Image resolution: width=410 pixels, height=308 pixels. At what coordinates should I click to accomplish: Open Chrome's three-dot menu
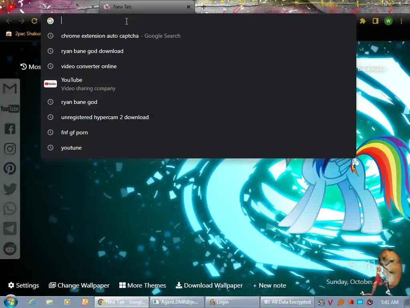(401, 21)
